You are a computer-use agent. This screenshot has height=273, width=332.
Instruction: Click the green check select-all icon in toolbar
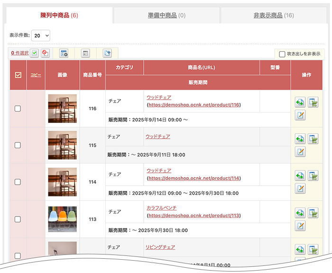[x=35, y=53]
